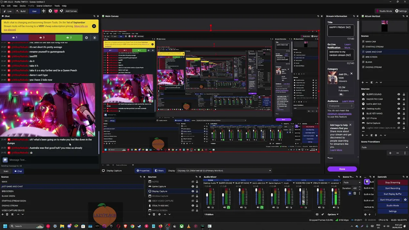The height and width of the screenshot is (230, 409).
Task: Unlock the Display Capture source
Action: pyautogui.click(x=197, y=191)
